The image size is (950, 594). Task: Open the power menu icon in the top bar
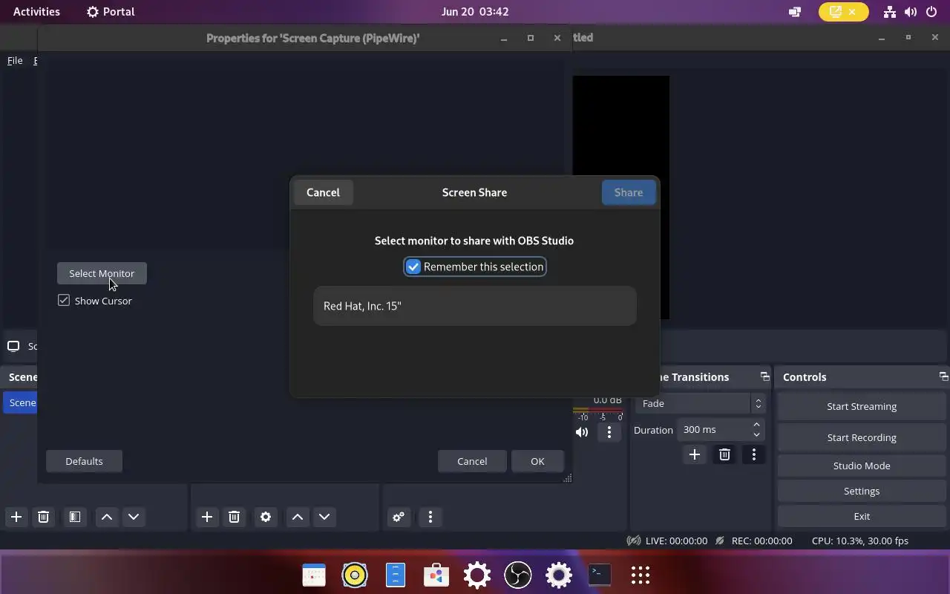[932, 12]
